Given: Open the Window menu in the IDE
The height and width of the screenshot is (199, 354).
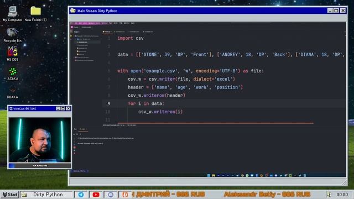Looking at the screenshot, I should click(127, 23).
